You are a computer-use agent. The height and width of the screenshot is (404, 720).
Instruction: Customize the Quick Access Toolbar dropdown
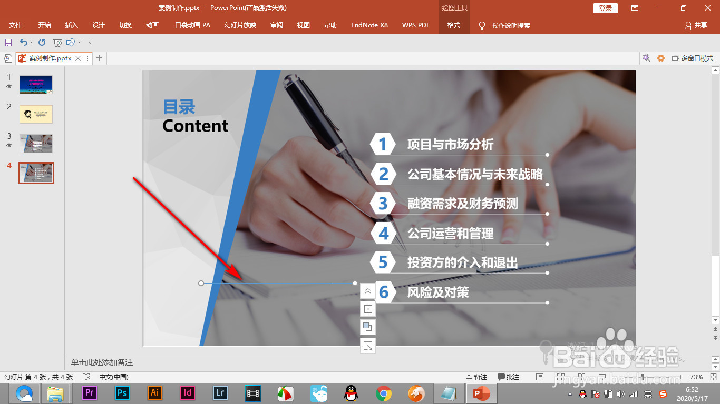click(90, 42)
